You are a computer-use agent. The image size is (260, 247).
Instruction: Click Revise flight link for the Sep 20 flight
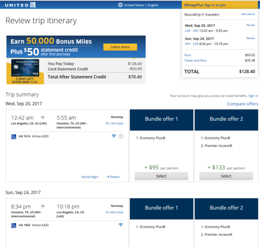tap(90, 177)
